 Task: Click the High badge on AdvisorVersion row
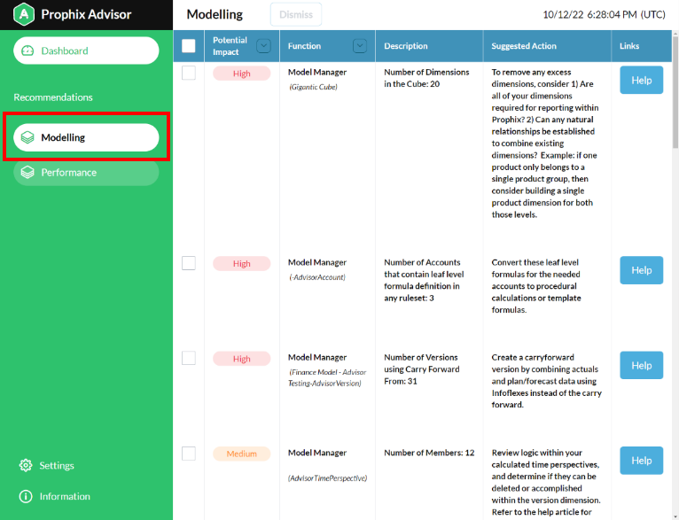point(242,359)
